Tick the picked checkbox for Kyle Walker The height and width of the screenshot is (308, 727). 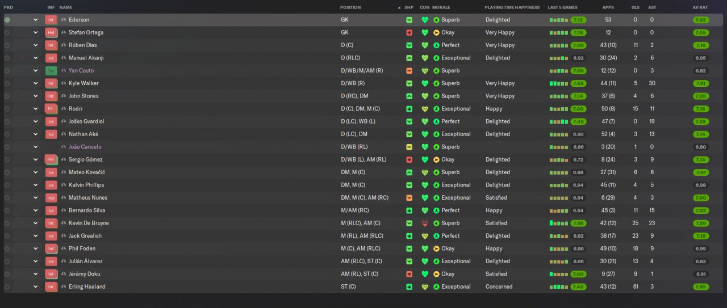pyautogui.click(x=7, y=83)
